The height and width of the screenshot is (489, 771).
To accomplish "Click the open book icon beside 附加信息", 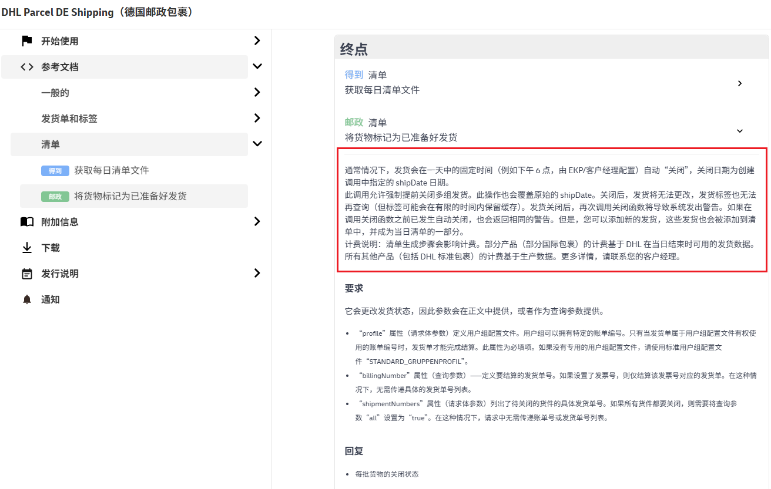I will click(26, 222).
